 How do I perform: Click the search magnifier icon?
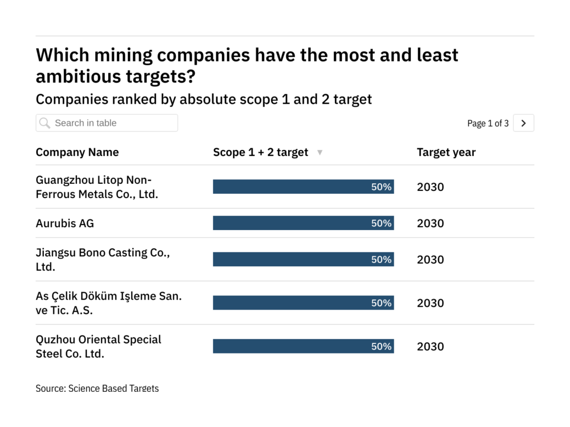pyautogui.click(x=45, y=123)
